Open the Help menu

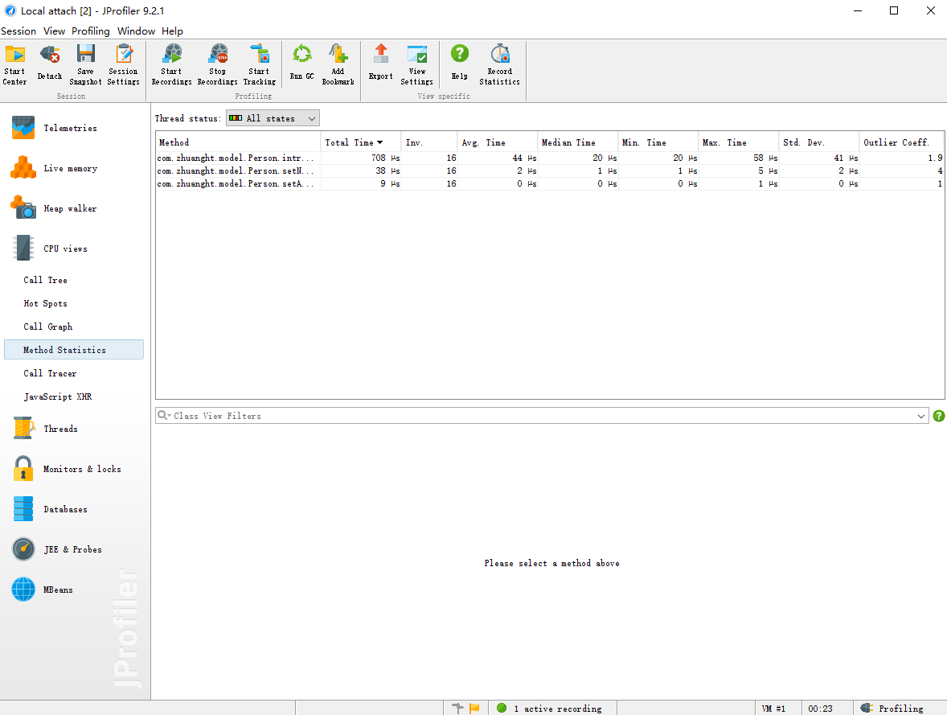[x=172, y=31]
